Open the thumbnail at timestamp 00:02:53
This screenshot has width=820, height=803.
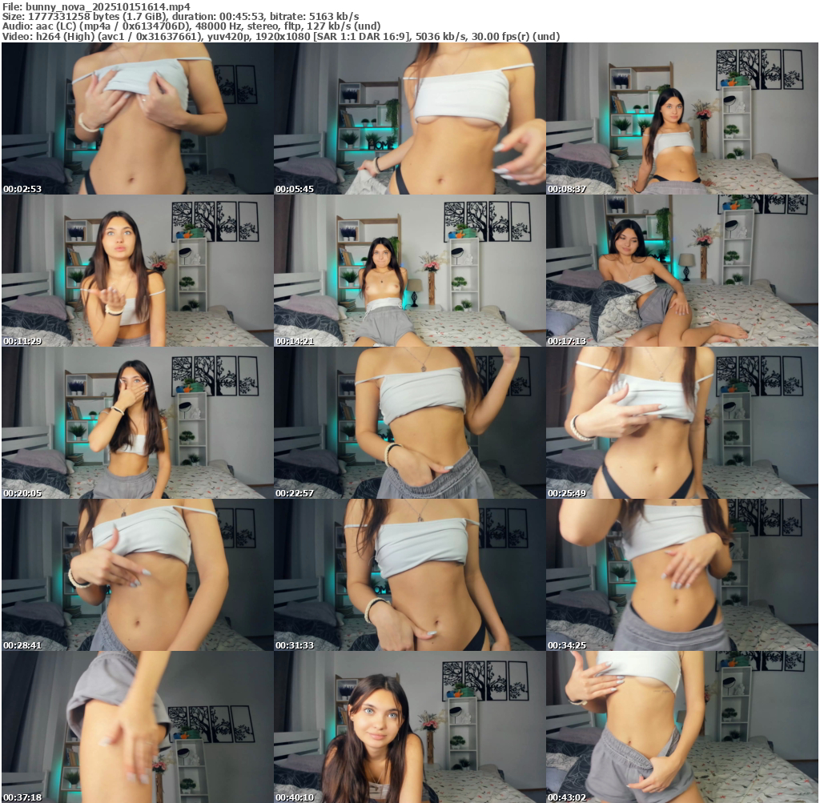(137, 118)
